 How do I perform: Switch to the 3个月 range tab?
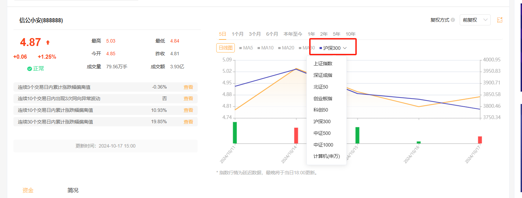[x=255, y=34]
